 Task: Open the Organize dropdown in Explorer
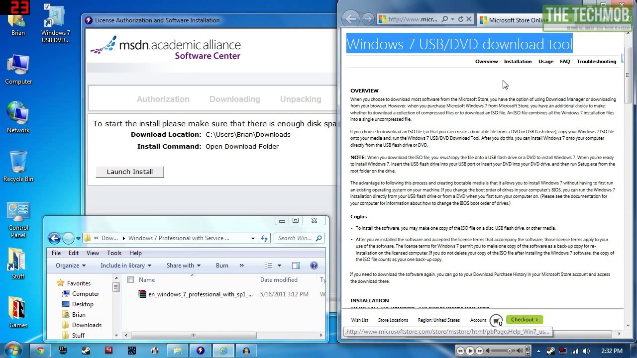pyautogui.click(x=70, y=266)
